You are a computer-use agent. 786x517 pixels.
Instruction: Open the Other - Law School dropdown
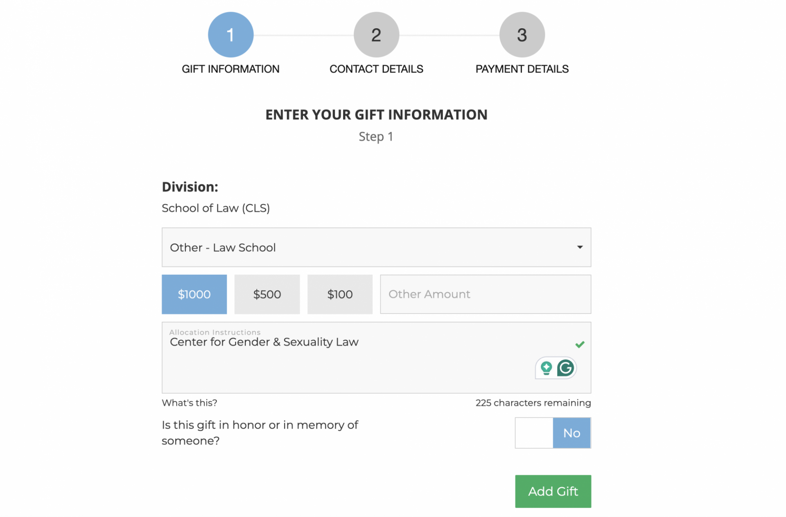pos(376,247)
